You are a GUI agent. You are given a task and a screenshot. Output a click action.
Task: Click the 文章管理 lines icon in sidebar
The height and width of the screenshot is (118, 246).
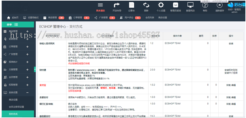click(x=5, y=70)
